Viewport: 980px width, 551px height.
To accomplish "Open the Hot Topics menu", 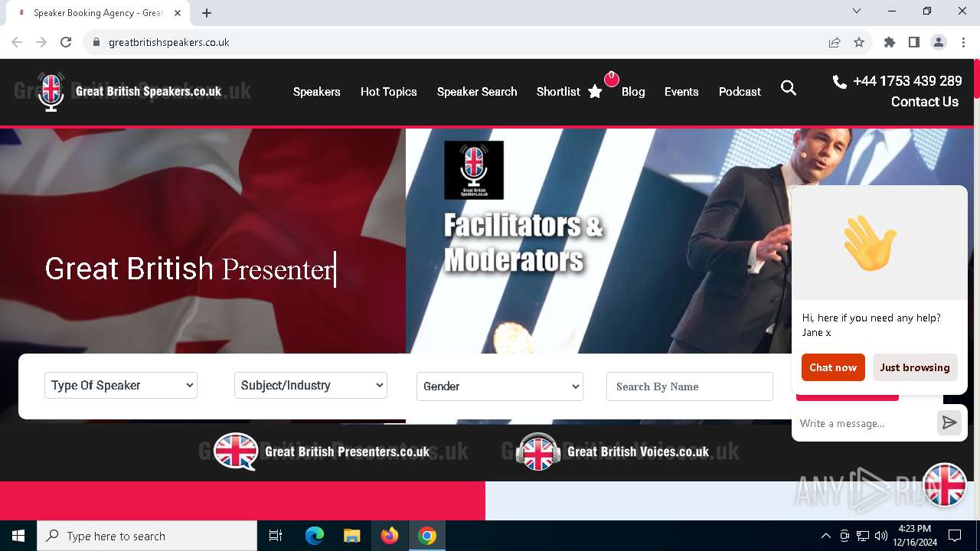I will [x=389, y=92].
